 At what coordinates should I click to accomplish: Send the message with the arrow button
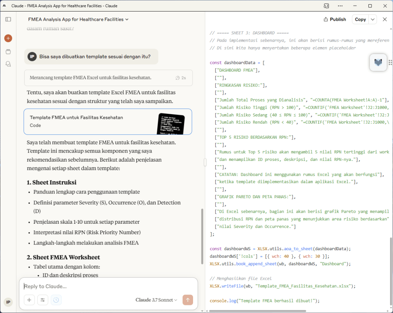188,300
